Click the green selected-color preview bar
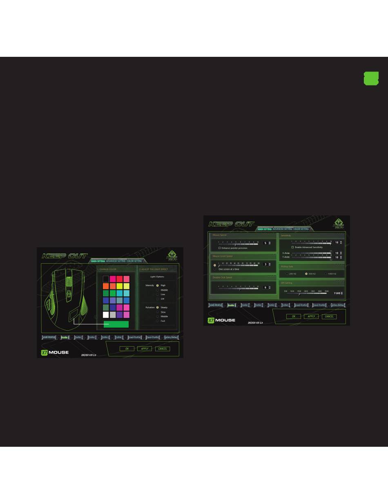Screen dimensions: 388x504 (x=116, y=325)
